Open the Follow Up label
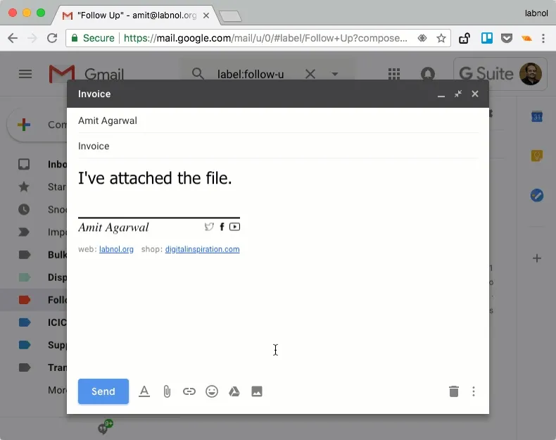The width and height of the screenshot is (556, 440). pos(34,300)
